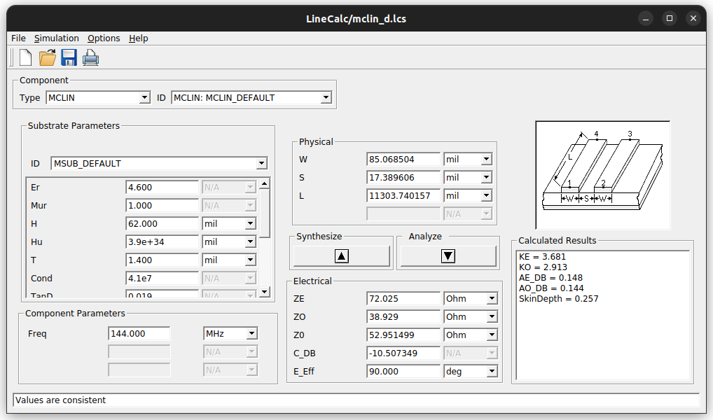The image size is (713, 420).
Task: Click the Hu value field 3.9e+34
Action: pyautogui.click(x=162, y=241)
